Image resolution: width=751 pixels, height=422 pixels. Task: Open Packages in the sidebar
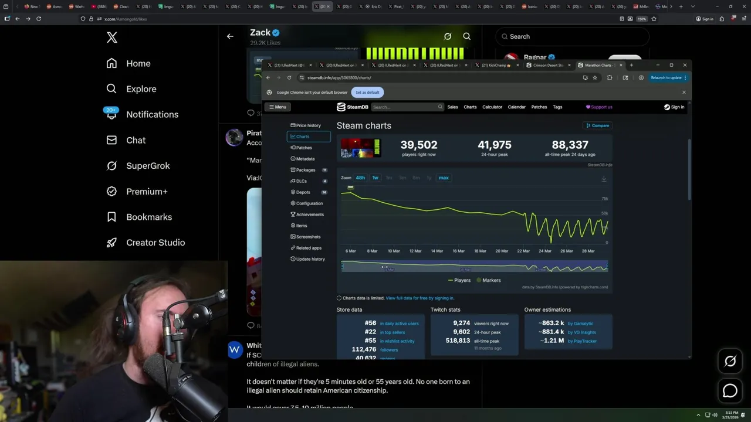309,170
